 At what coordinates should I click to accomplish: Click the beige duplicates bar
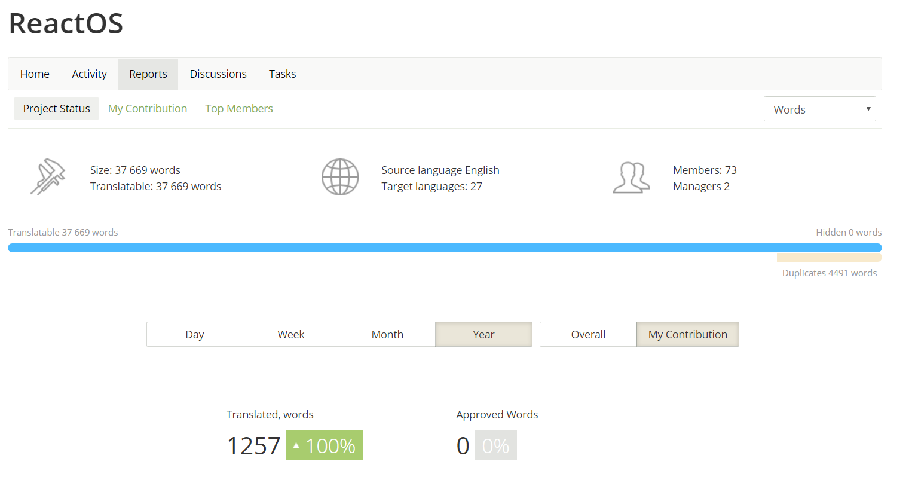[829, 258]
